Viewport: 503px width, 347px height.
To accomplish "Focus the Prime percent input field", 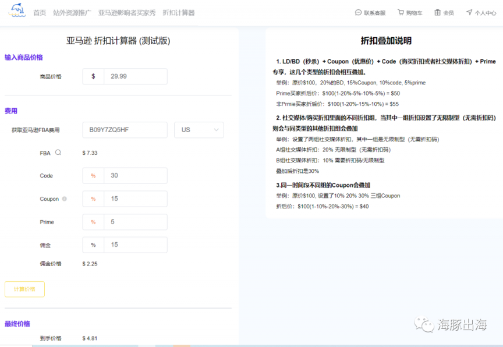I will tap(136, 222).
